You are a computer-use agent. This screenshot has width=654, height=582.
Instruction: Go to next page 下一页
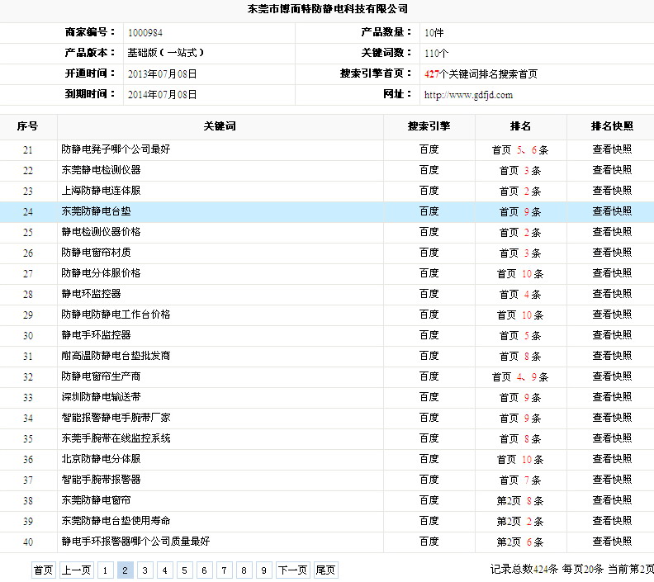coord(292,570)
